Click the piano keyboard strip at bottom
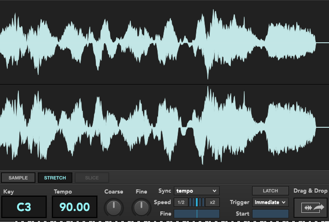Screen dimensions: 329x222 164,221
